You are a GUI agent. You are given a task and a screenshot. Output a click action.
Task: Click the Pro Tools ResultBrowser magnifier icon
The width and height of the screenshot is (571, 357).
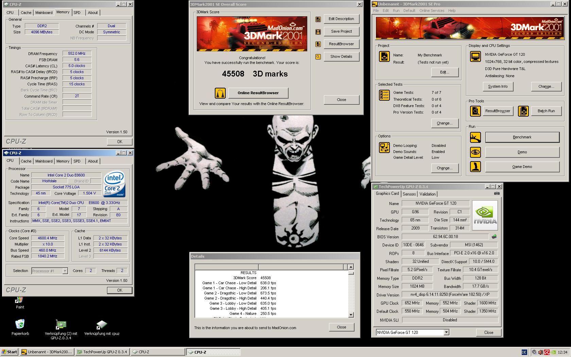coord(475,111)
